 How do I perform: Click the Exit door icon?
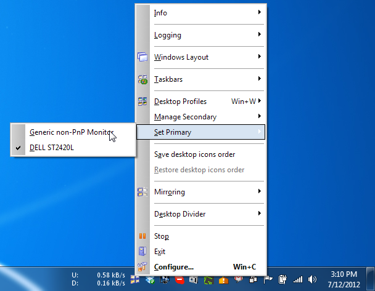[142, 252]
